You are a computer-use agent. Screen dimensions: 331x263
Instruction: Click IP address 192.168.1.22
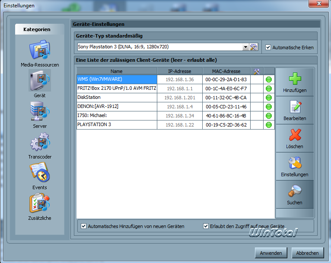click(x=180, y=125)
